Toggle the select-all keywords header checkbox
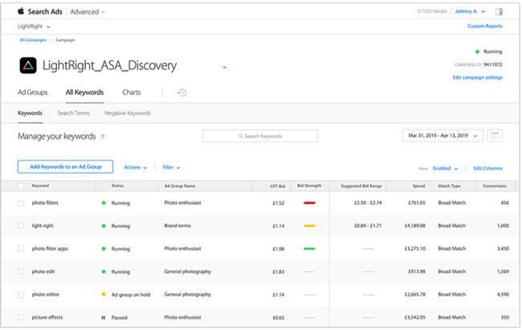Image resolution: width=522 pixels, height=330 pixels. [21, 185]
